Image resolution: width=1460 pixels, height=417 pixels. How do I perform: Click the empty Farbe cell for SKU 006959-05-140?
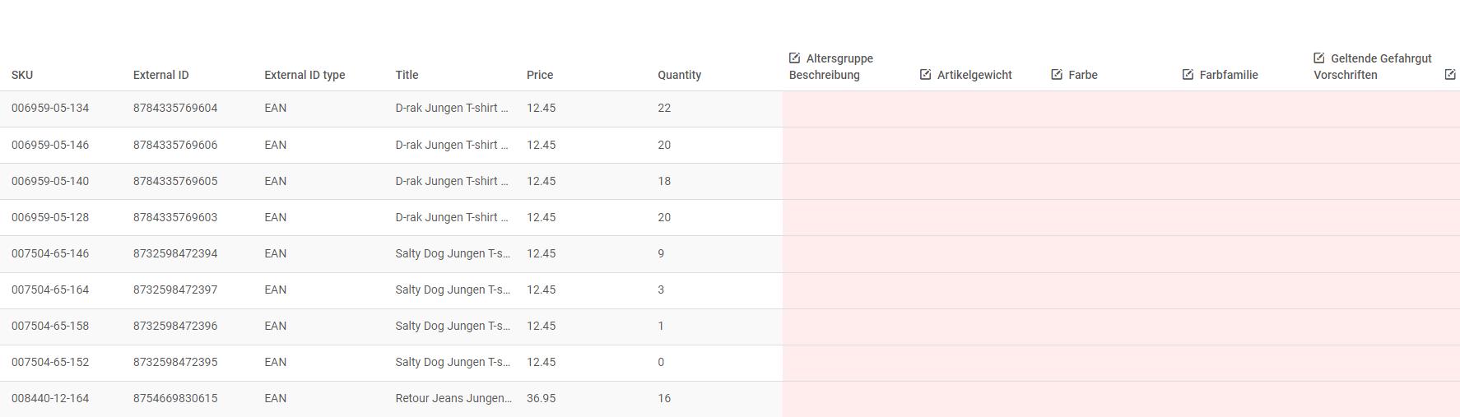[x=1110, y=181]
